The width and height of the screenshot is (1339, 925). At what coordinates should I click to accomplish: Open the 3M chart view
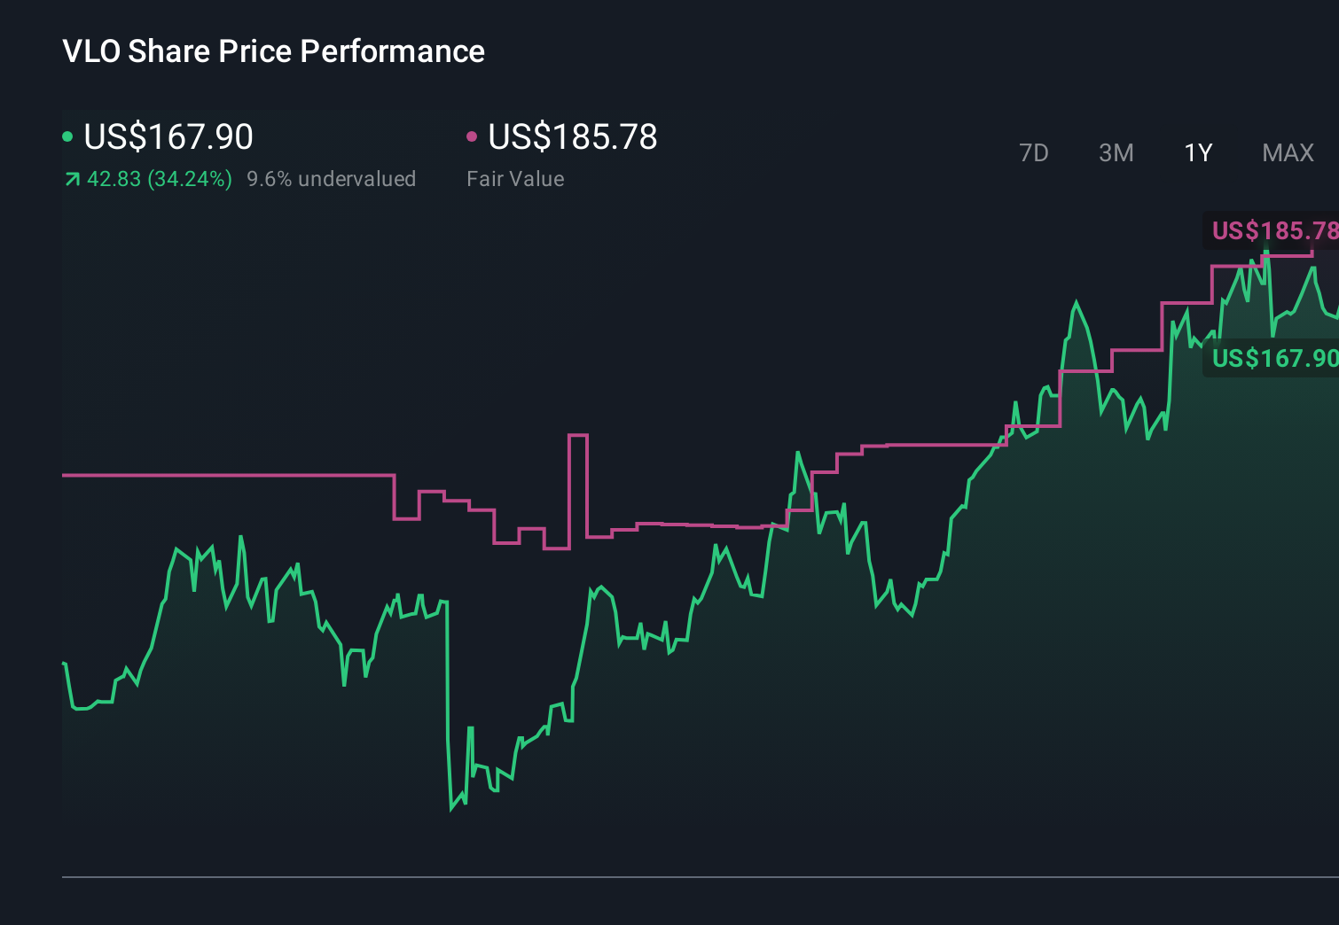(x=1116, y=152)
